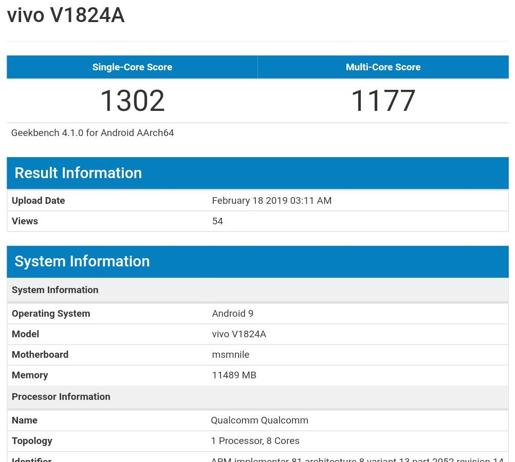Click the Memory label

click(x=30, y=375)
